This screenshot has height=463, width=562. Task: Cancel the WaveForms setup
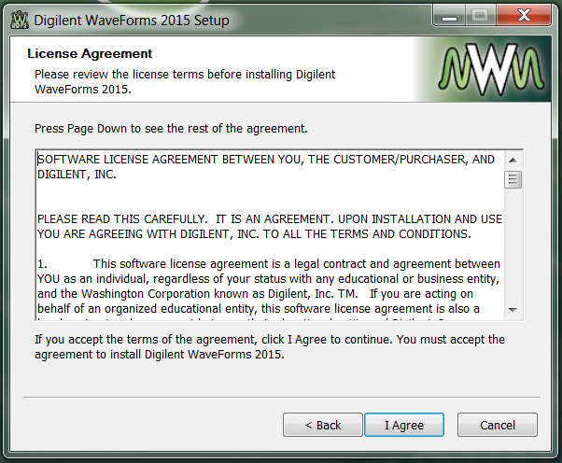498,425
